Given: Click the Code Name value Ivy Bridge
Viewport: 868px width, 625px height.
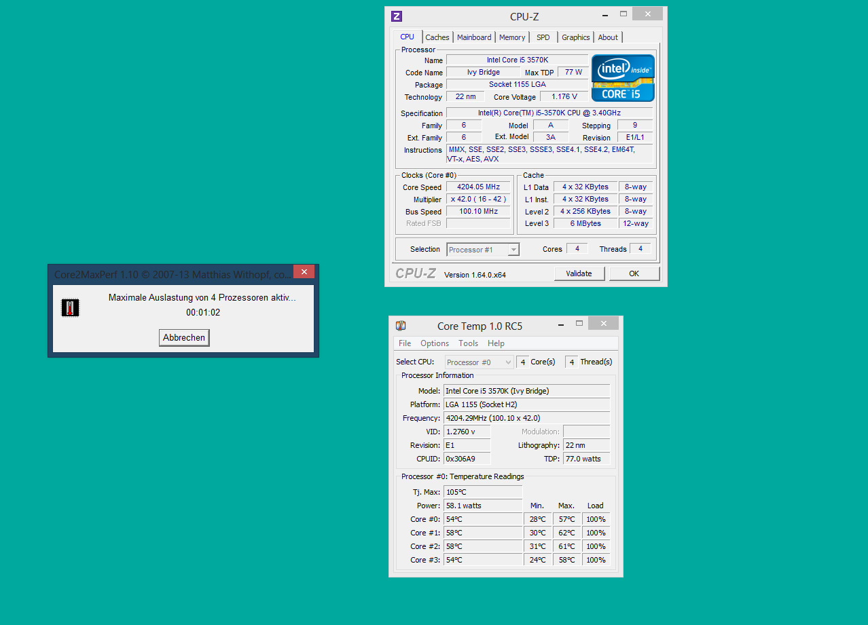Looking at the screenshot, I should [x=484, y=72].
